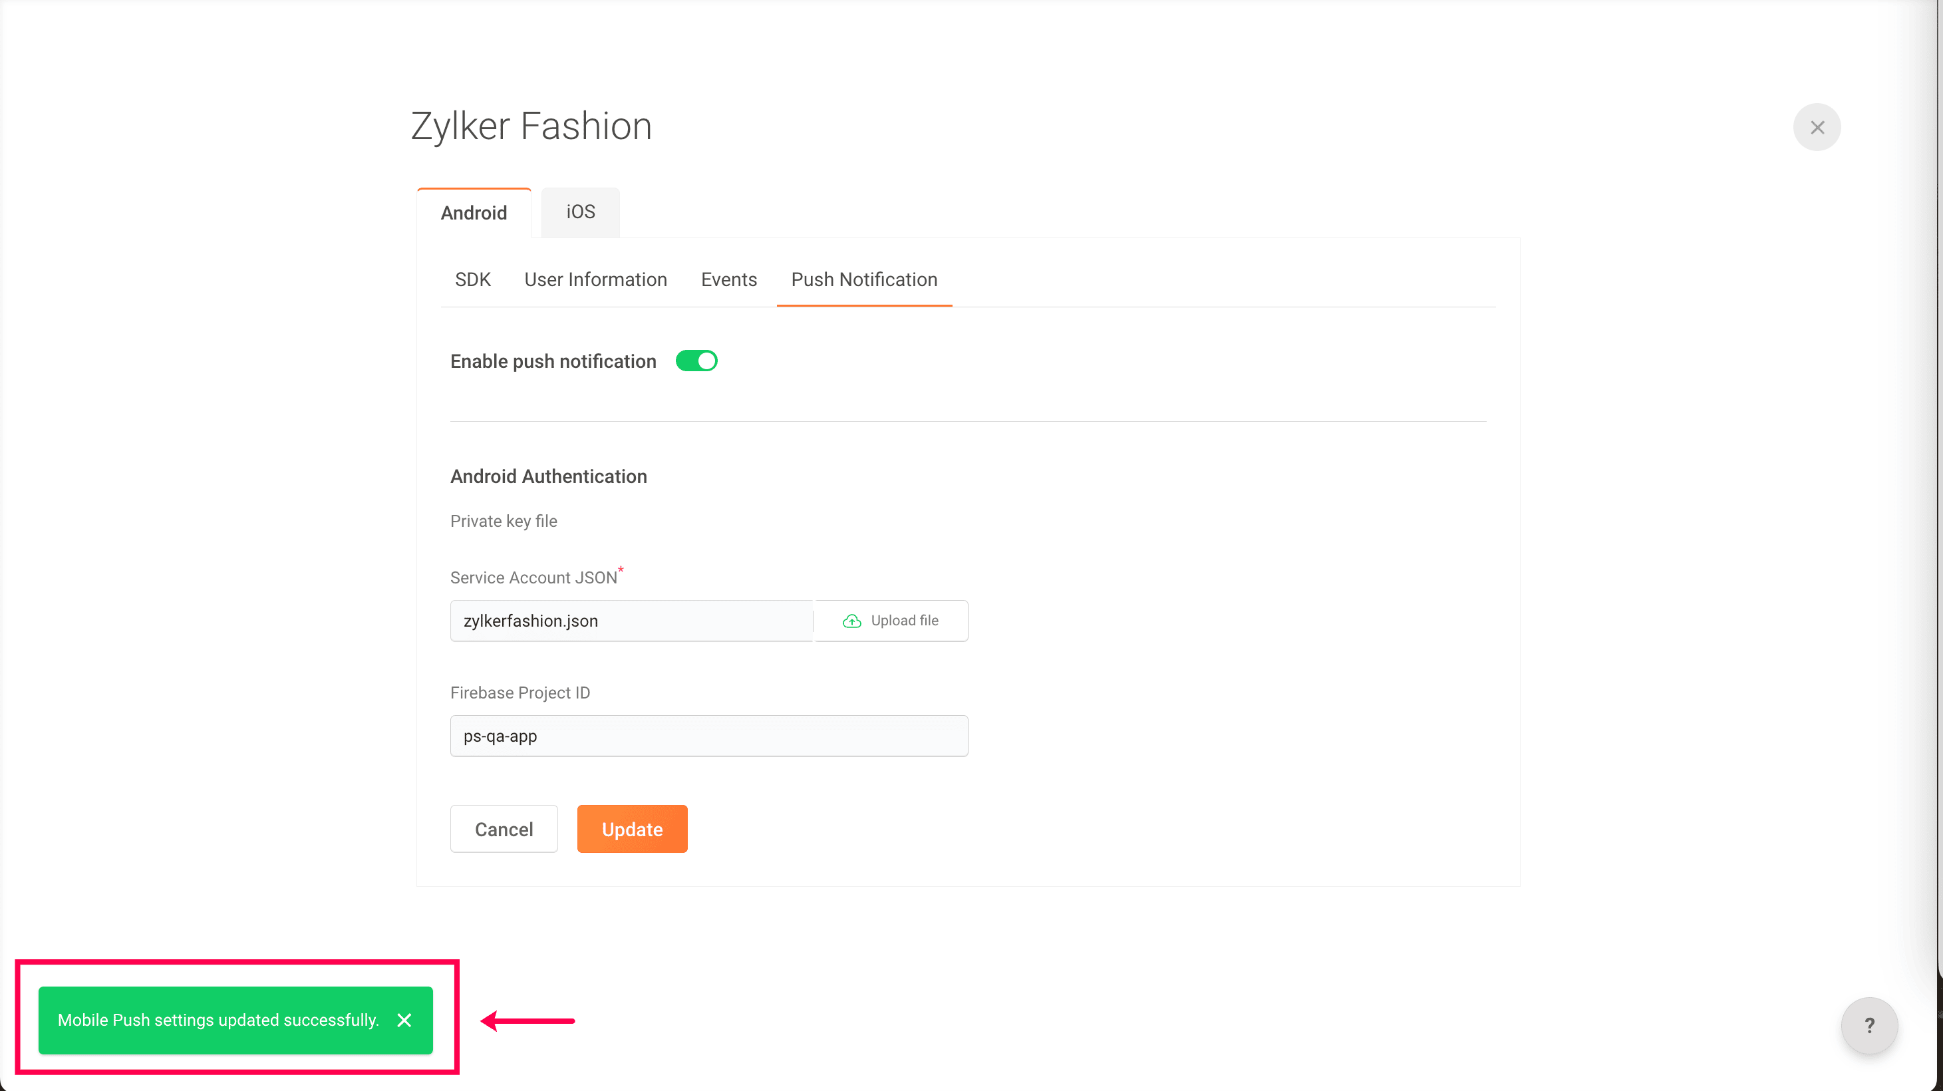This screenshot has width=1943, height=1091.
Task: Open the User Information tab
Action: (595, 280)
